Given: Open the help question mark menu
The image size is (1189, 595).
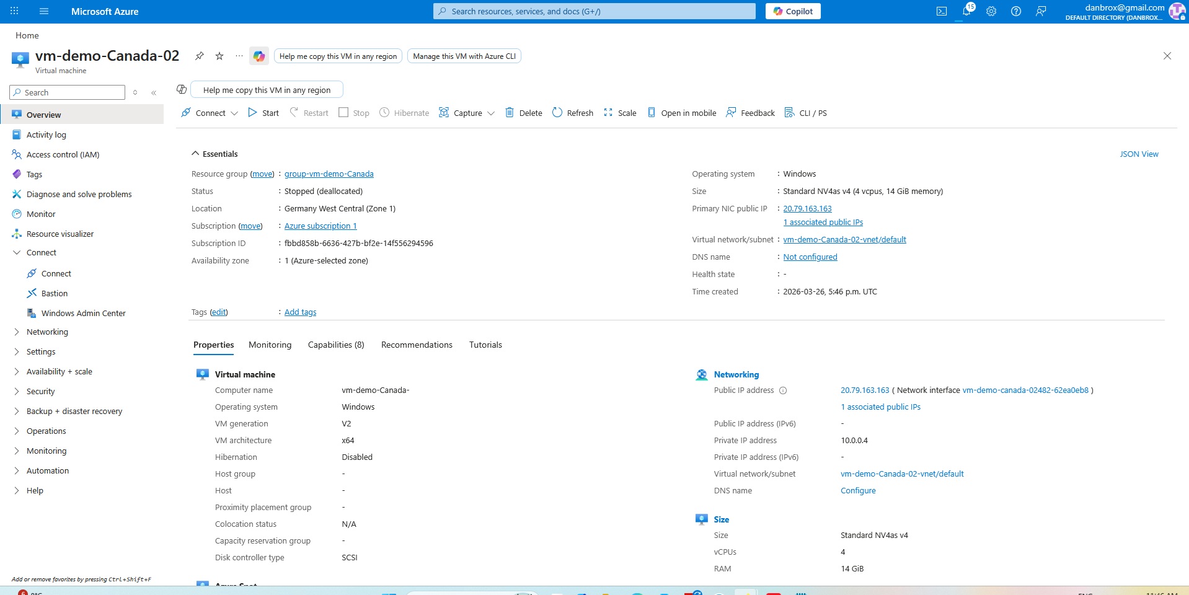Looking at the screenshot, I should point(1016,11).
